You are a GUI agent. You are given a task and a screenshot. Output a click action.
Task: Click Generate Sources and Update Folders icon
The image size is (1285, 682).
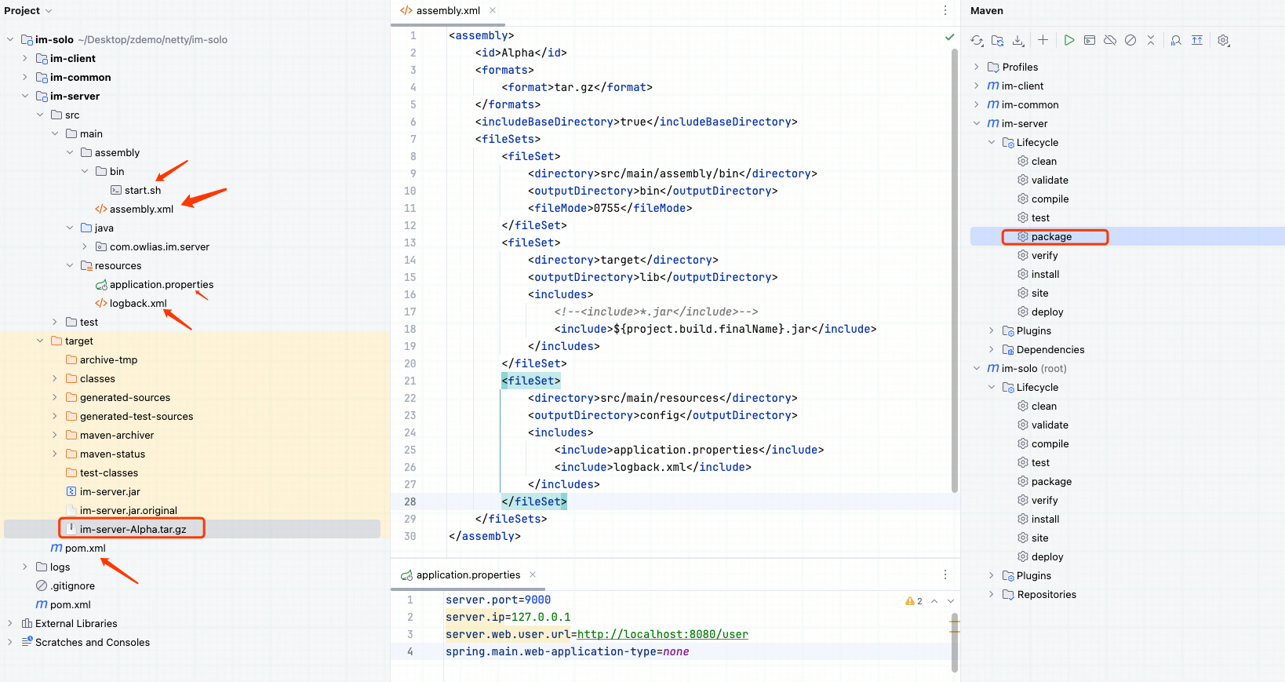(x=997, y=41)
